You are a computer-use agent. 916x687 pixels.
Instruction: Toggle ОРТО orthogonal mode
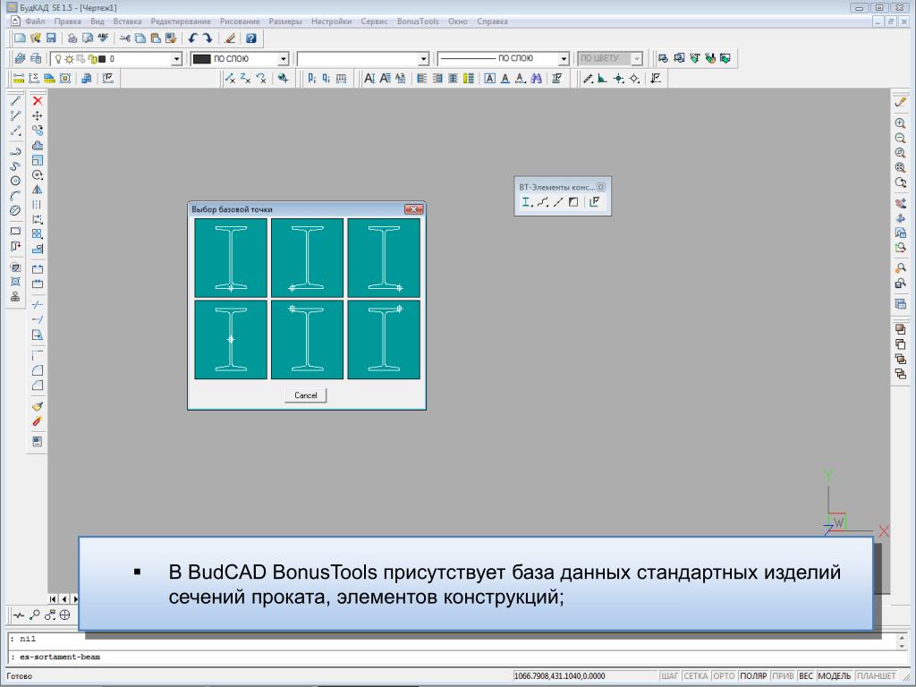[724, 676]
